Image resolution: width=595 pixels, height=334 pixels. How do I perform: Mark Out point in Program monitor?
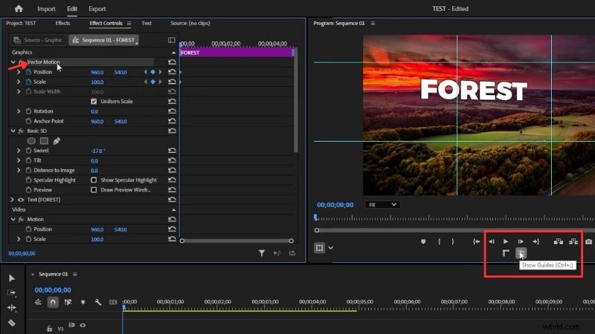(453, 242)
